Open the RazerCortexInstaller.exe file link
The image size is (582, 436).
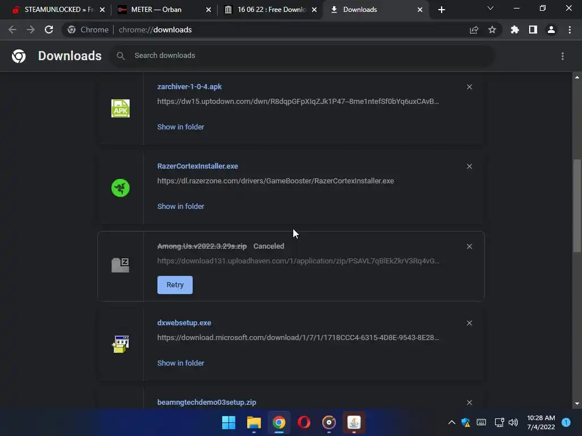197,166
